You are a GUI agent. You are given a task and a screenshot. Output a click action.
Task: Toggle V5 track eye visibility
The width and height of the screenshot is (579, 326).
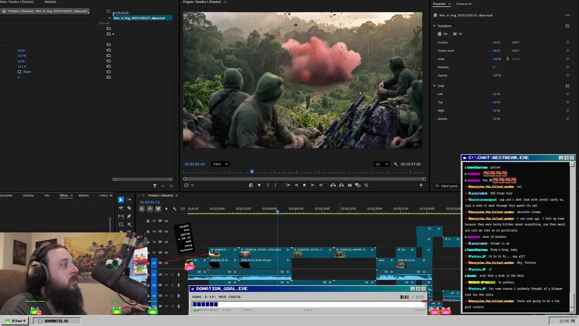coord(166,221)
